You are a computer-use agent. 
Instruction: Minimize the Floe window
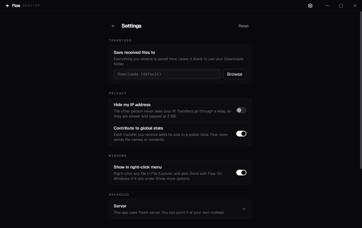click(x=327, y=5)
